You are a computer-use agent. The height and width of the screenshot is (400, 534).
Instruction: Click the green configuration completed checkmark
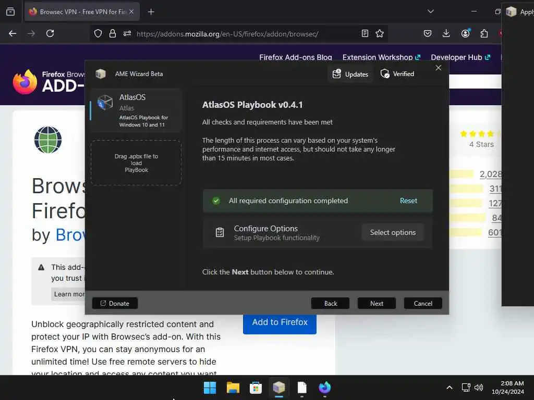pyautogui.click(x=216, y=201)
